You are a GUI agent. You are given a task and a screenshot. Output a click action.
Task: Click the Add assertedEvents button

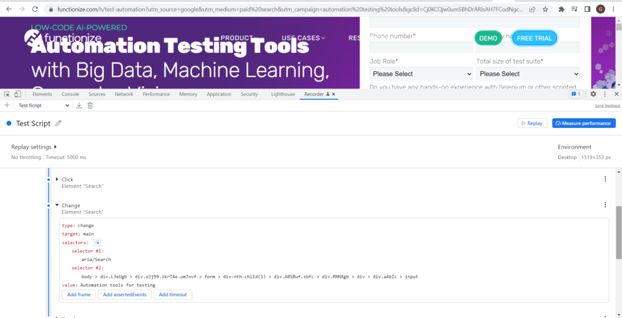125,294
